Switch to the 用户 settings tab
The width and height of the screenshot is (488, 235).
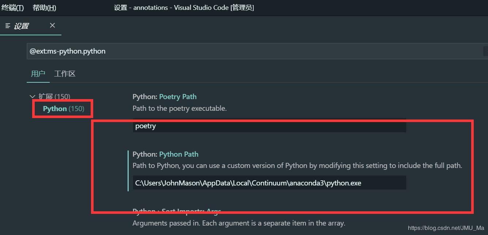point(38,74)
